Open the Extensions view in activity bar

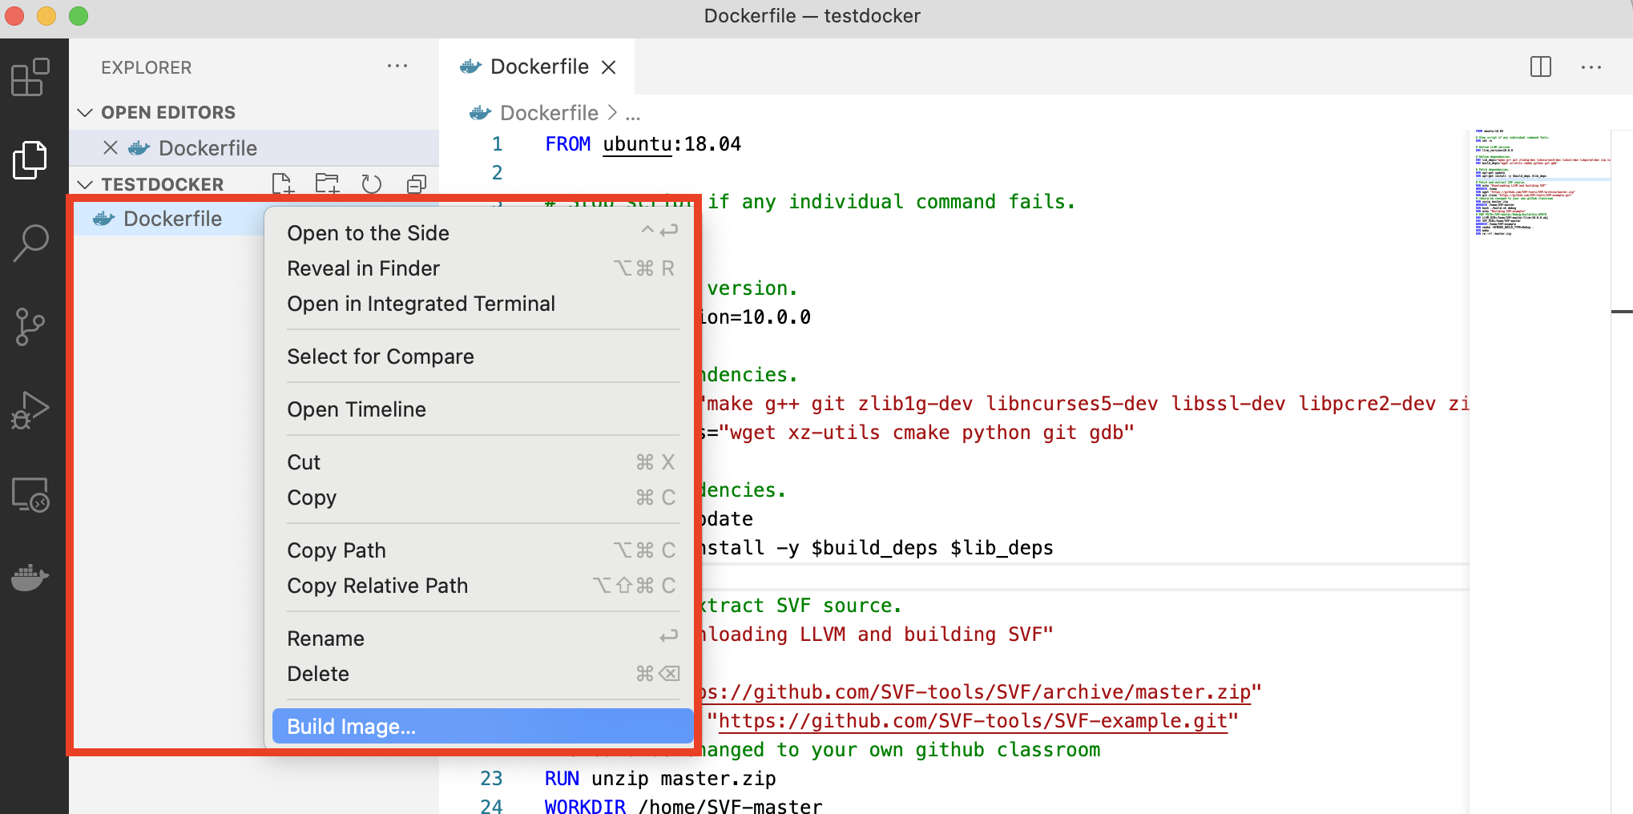(30, 78)
